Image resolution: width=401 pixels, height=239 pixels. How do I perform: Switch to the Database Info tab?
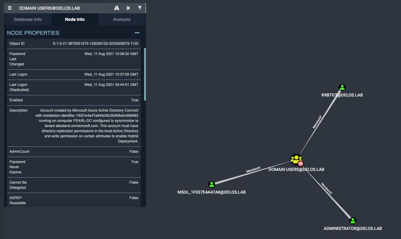[x=28, y=20]
